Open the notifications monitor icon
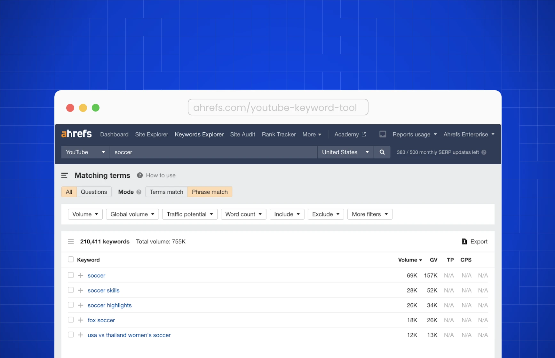555x358 pixels. [383, 134]
